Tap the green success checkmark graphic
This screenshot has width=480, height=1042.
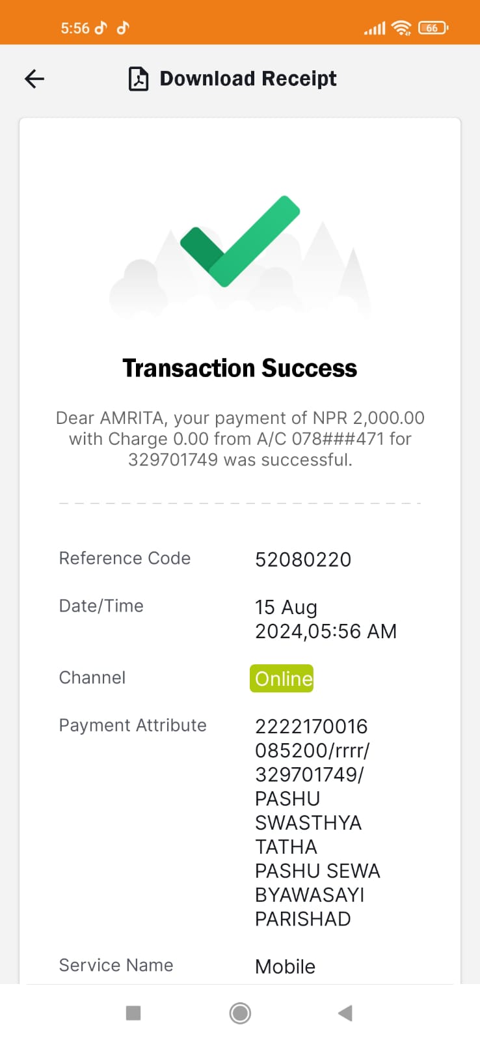pos(240,241)
